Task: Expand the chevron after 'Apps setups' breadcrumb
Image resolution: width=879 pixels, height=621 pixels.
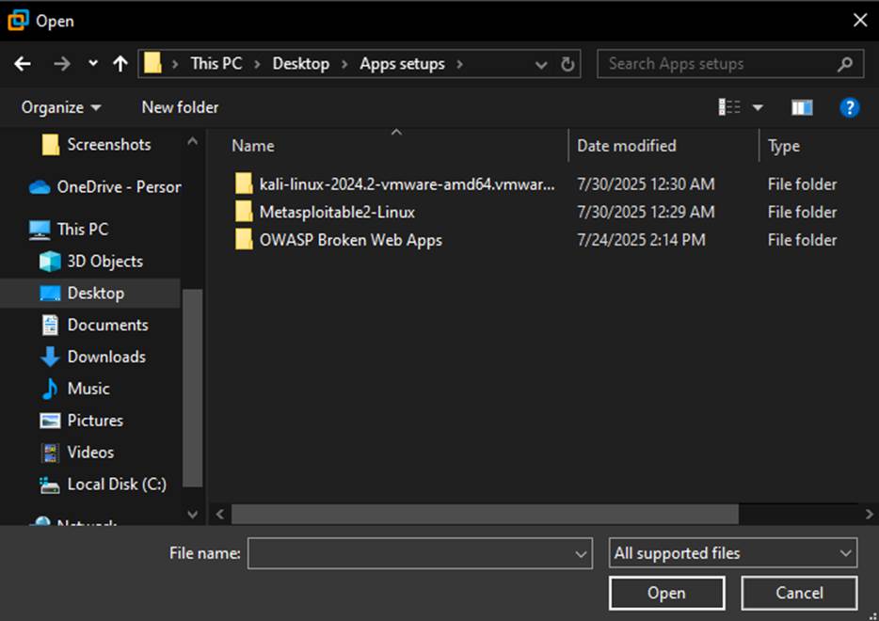Action: pos(460,64)
